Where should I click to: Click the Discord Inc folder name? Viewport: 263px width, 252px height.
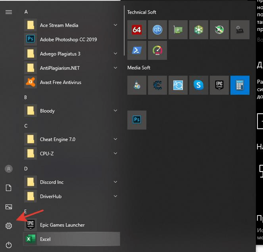click(x=52, y=182)
